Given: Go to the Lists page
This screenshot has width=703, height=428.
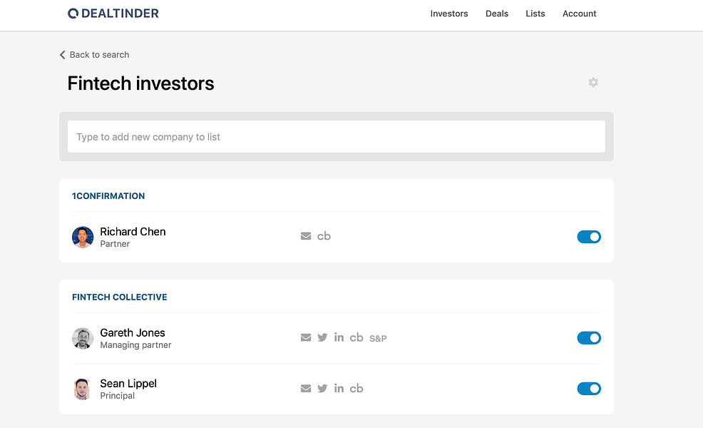Looking at the screenshot, I should coord(535,14).
